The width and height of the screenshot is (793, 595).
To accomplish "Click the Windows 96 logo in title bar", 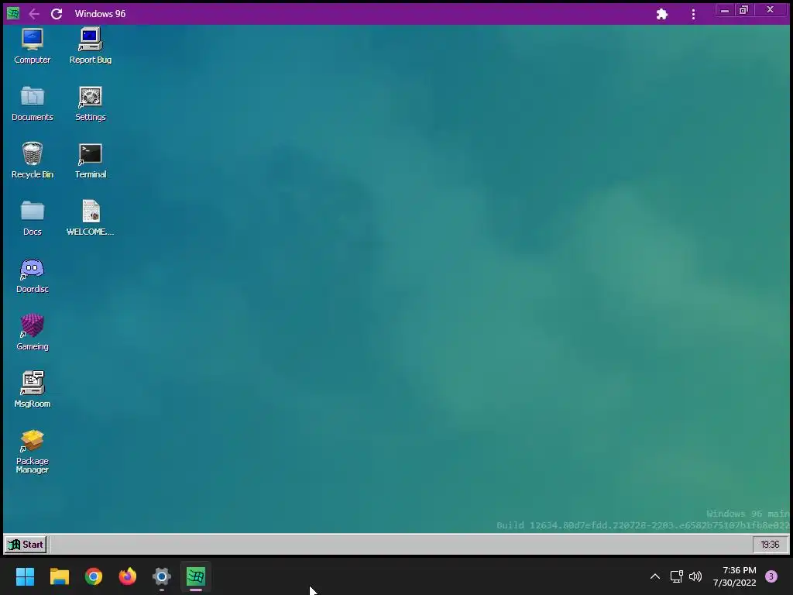I will click(x=13, y=13).
